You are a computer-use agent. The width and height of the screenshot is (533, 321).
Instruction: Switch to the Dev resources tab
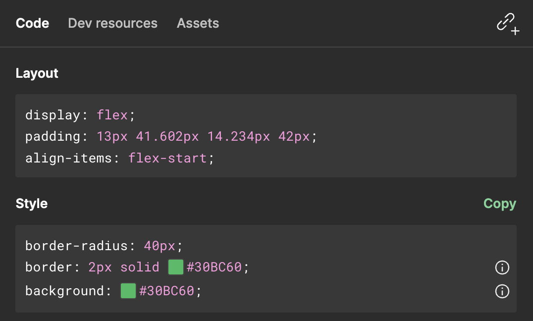[112, 23]
